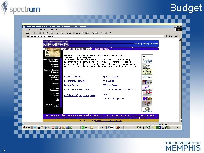Image resolution: width=204 pixels, height=153 pixels.
Task: Click the Links toolbar label
Action: coord(177,36)
